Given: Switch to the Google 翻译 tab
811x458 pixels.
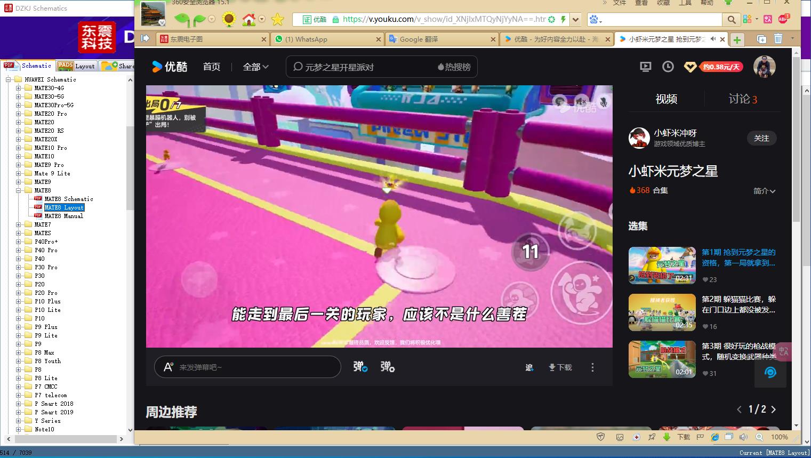Looking at the screenshot, I should click(443, 39).
